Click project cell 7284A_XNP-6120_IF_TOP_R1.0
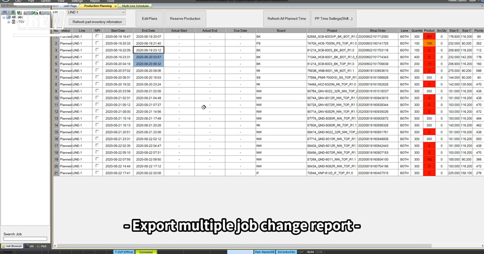This screenshot has width=484, height=254. 332,173
